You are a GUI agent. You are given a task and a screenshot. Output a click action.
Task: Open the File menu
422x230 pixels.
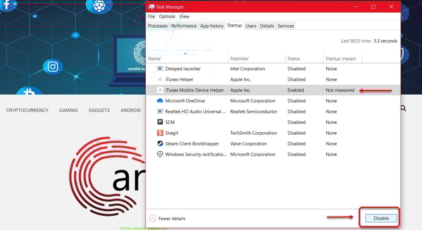[x=151, y=17]
